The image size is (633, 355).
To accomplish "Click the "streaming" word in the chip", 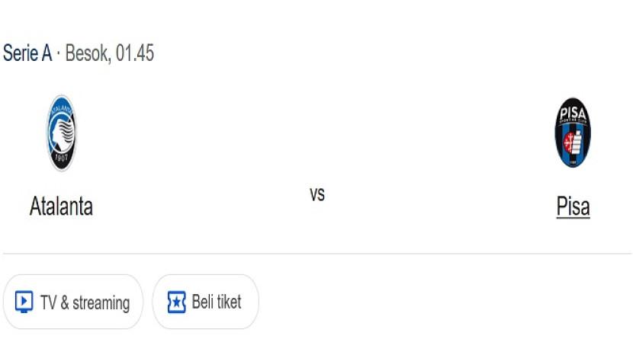I will 101,303.
